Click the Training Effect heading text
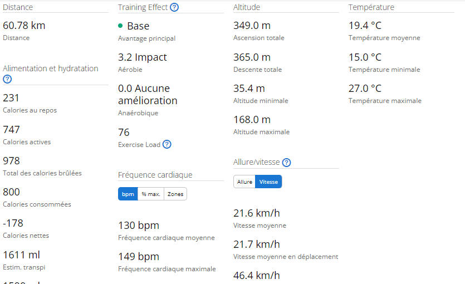The height and width of the screenshot is (284, 465). tap(143, 7)
